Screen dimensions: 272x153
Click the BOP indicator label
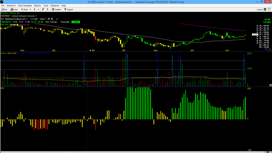pos(2,88)
